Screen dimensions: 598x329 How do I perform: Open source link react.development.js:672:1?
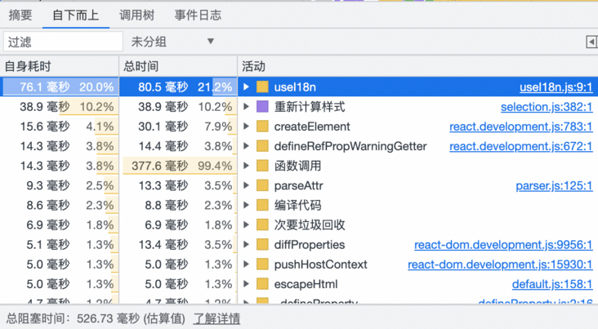(x=521, y=146)
